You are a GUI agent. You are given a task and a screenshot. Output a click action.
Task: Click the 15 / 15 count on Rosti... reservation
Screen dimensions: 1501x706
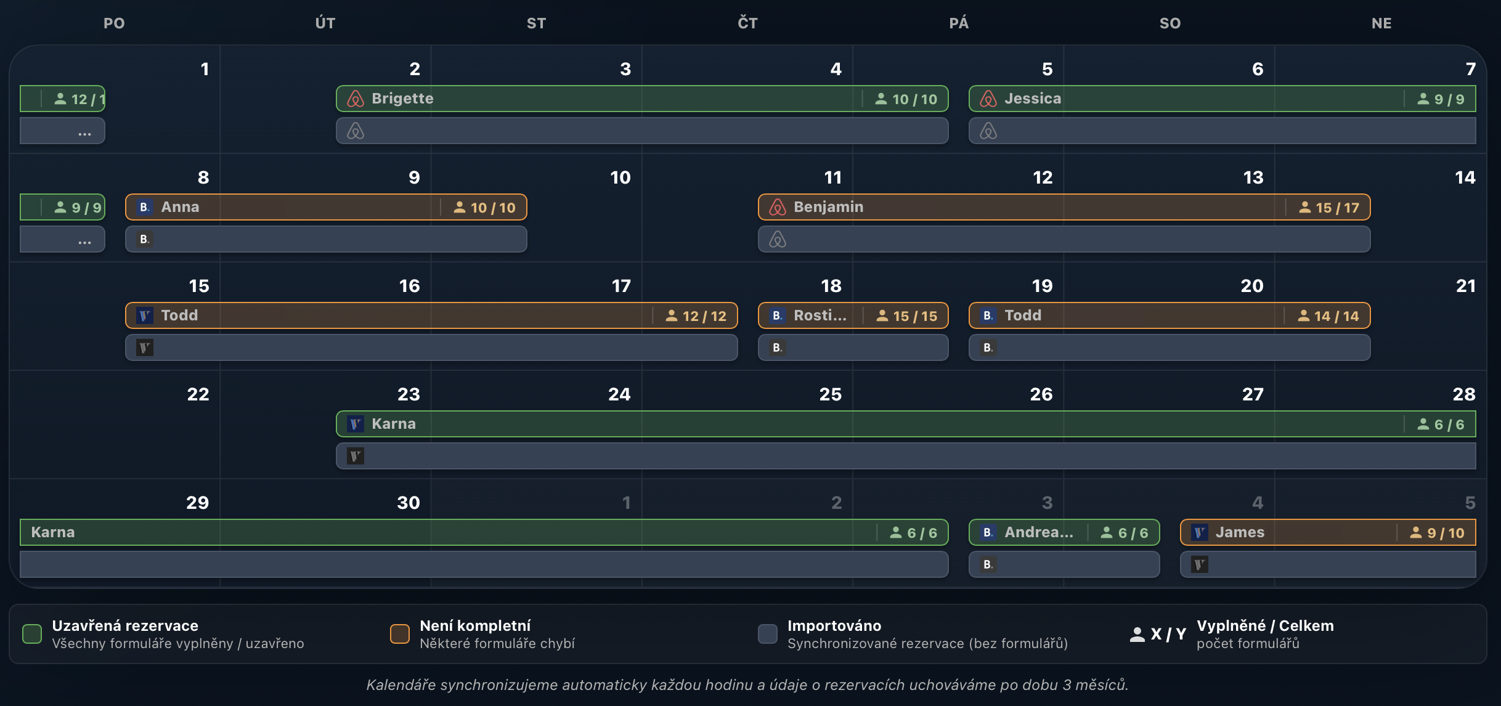tap(915, 316)
